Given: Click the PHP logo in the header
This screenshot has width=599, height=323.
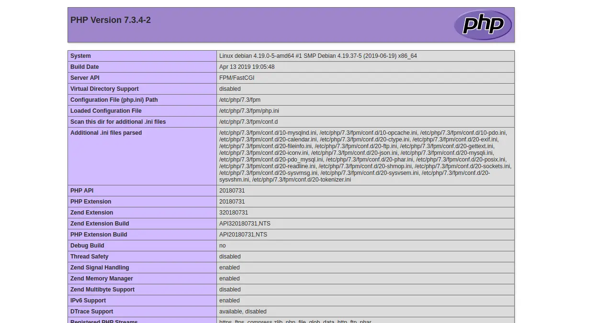Looking at the screenshot, I should click(483, 25).
